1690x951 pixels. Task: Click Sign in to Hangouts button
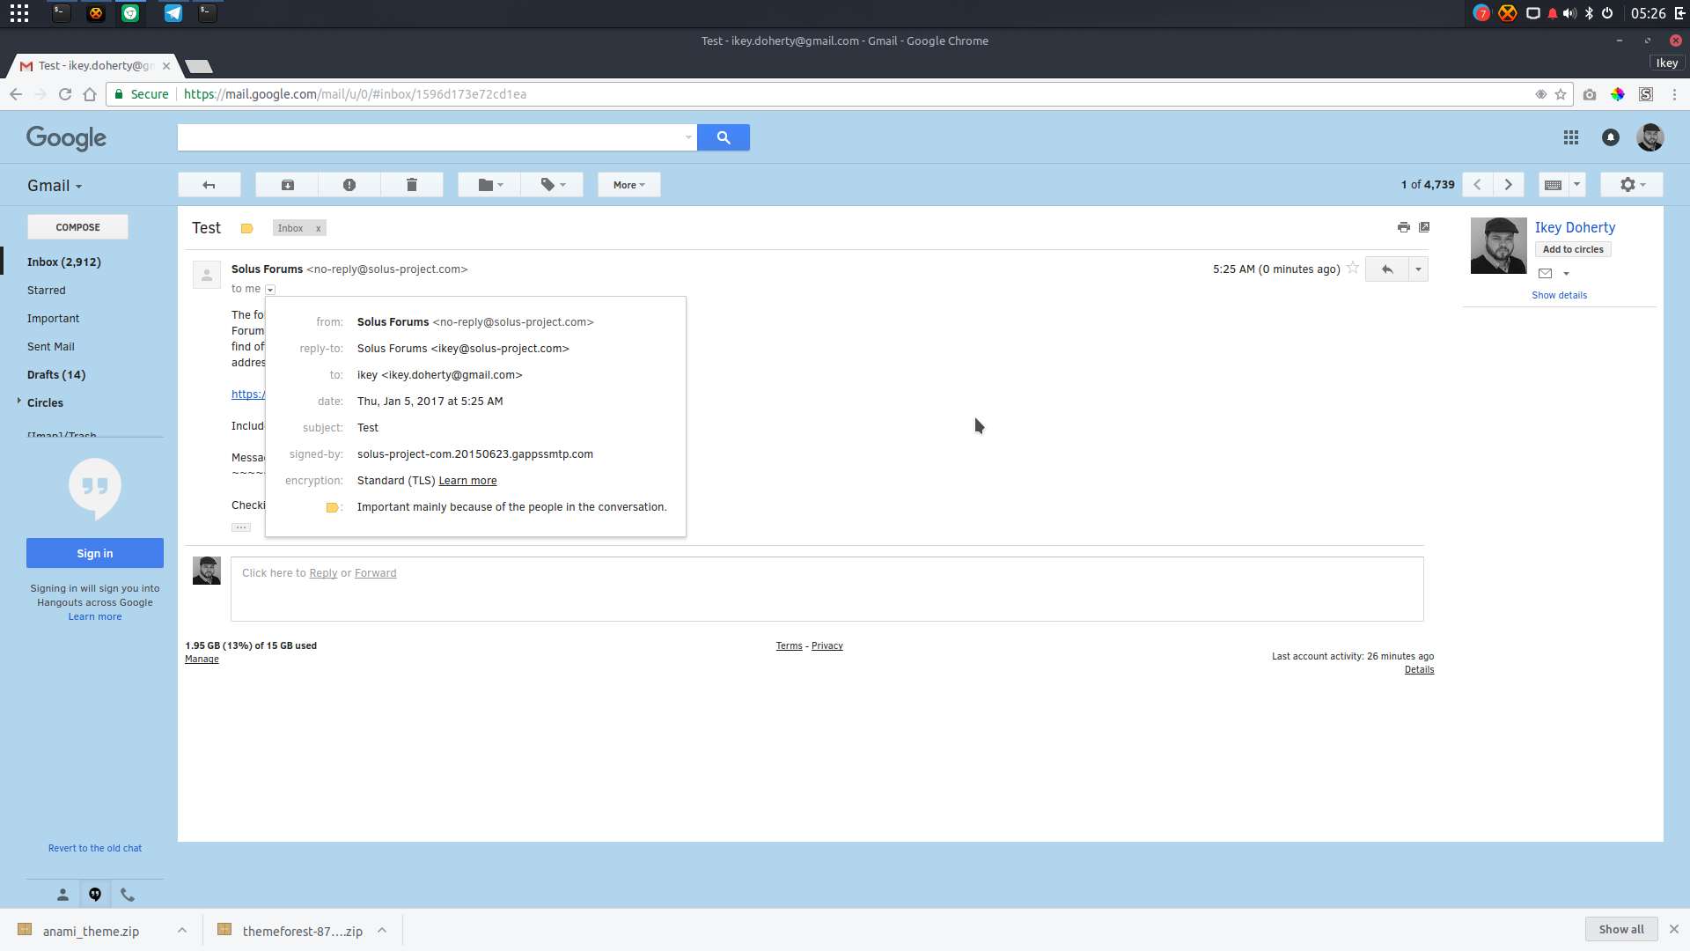click(95, 553)
